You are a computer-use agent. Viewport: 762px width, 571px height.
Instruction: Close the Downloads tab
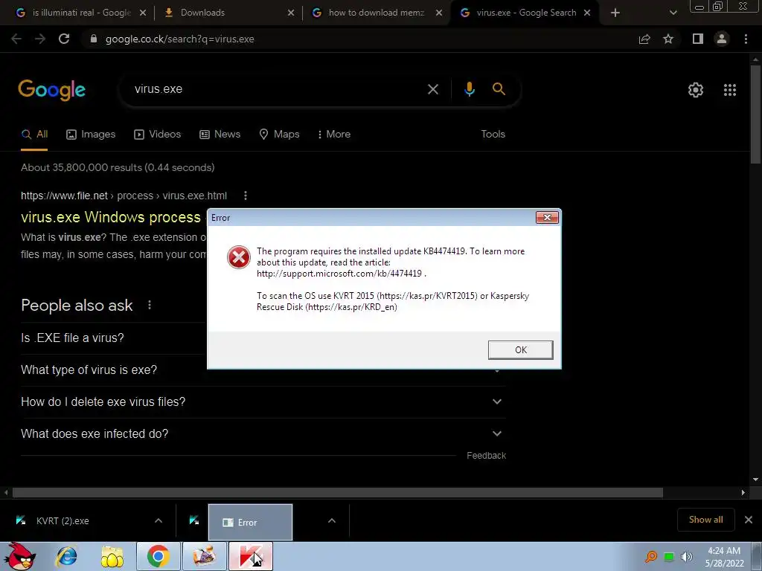[x=291, y=13]
